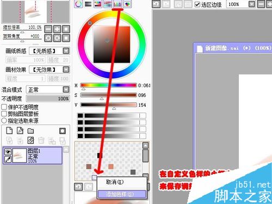
Task: Open the 画纸质感 【无质感】 dropdown
Action: [x=66, y=51]
